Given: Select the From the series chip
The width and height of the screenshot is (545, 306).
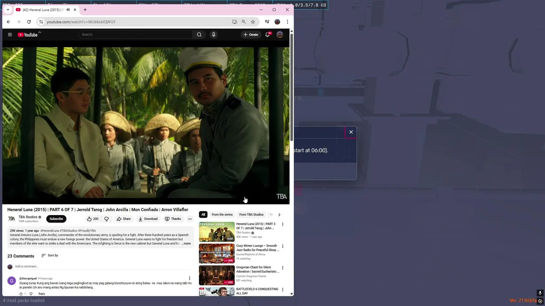Looking at the screenshot, I should [x=222, y=215].
